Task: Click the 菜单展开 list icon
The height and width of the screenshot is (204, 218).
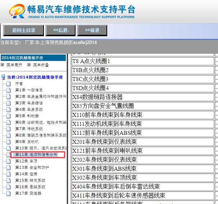Action: 3,65
